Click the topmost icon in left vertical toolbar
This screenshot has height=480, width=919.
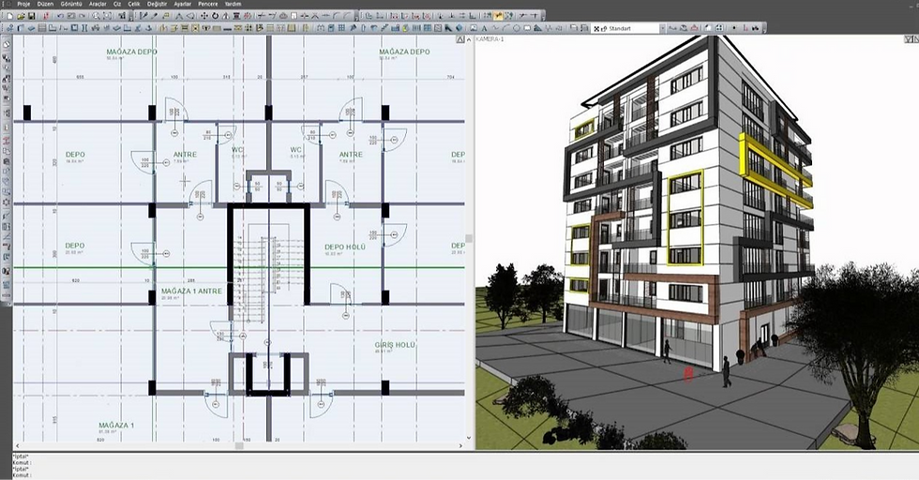tap(8, 45)
